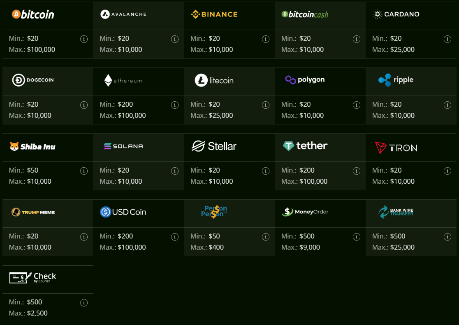This screenshot has width=459, height=325.
Task: Open info icon for Bank Wire limits
Action: [x=447, y=237]
